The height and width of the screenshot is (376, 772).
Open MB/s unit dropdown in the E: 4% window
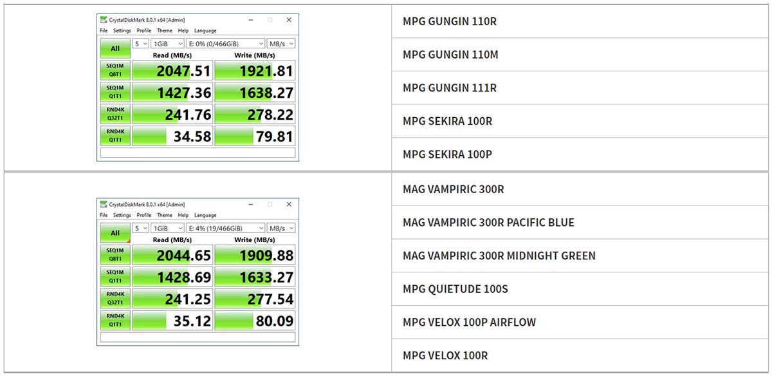(281, 229)
